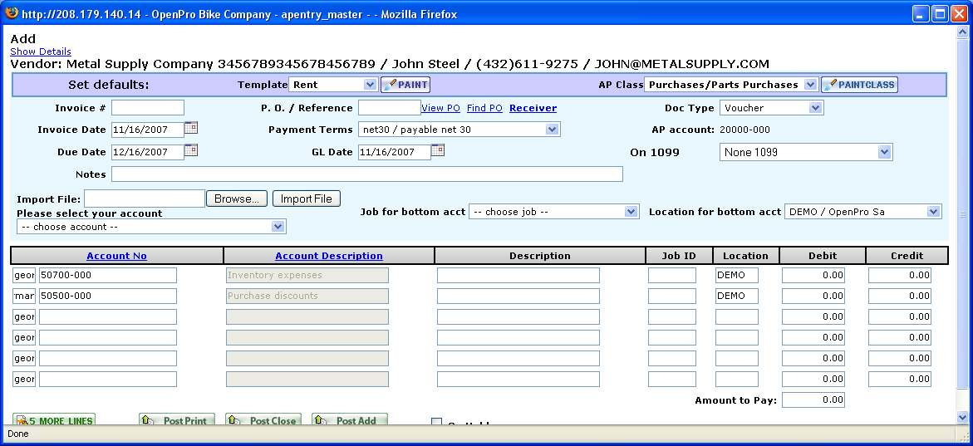
Task: Add 5 More Lines to the grid
Action: [x=54, y=420]
